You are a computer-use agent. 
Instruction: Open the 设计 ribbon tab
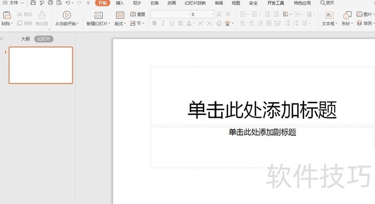(x=137, y=3)
